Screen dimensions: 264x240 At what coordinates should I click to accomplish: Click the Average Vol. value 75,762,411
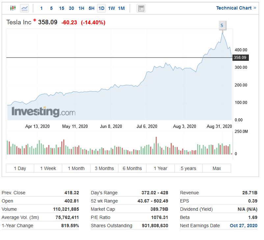tap(67, 217)
